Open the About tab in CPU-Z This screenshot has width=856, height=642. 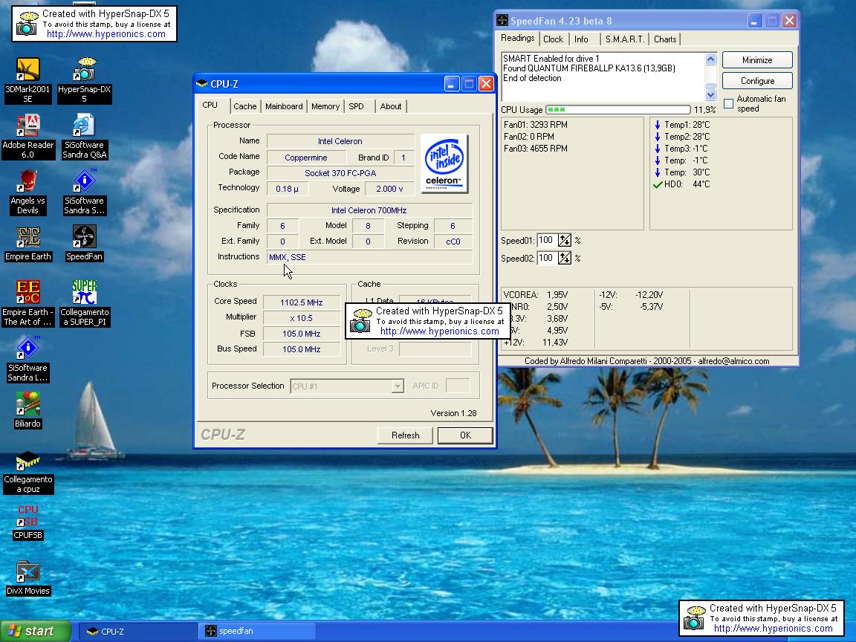click(x=390, y=106)
